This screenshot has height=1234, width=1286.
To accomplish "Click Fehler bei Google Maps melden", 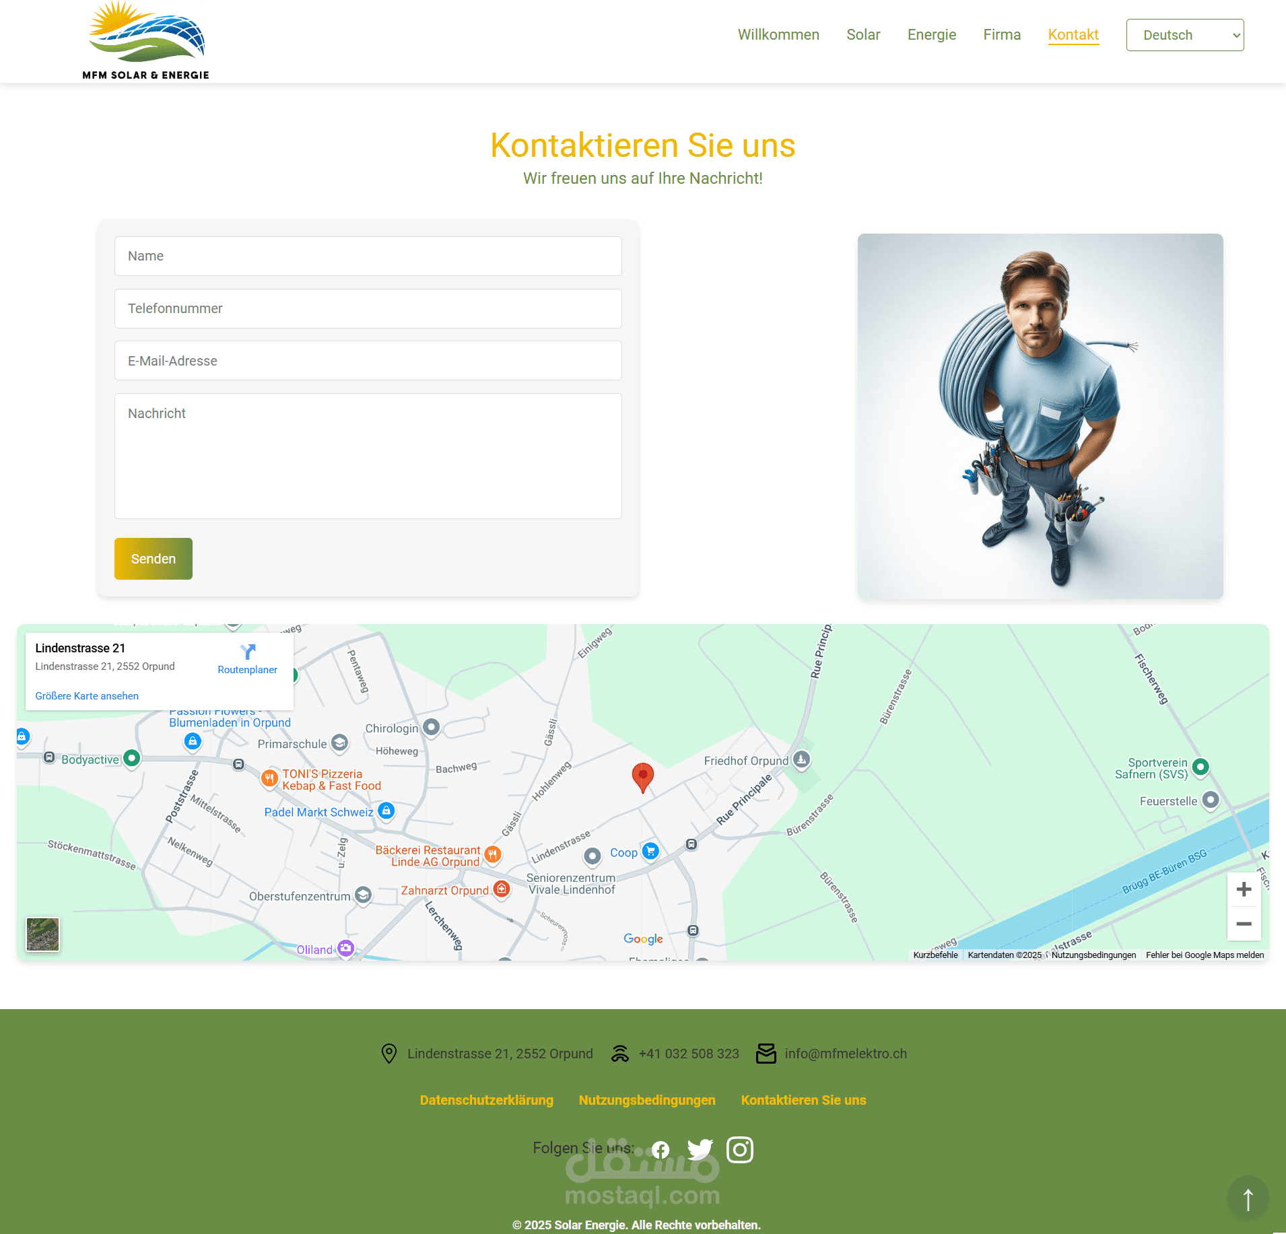I will (x=1205, y=955).
